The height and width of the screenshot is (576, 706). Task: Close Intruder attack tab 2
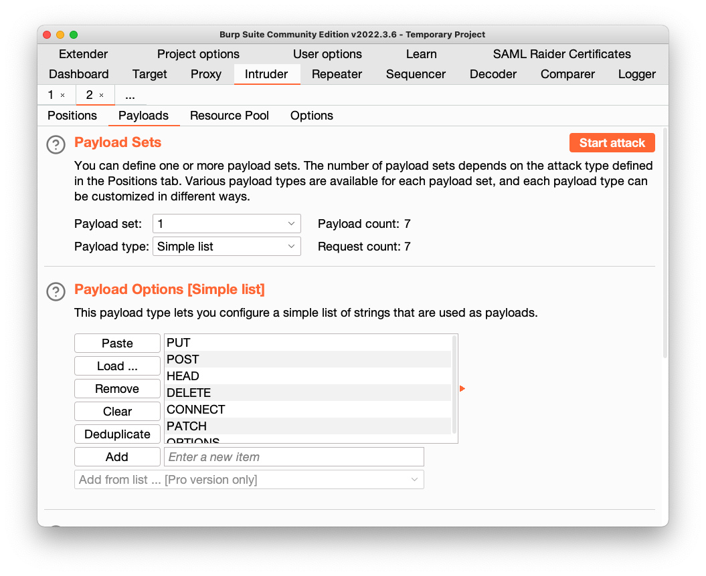pos(101,96)
